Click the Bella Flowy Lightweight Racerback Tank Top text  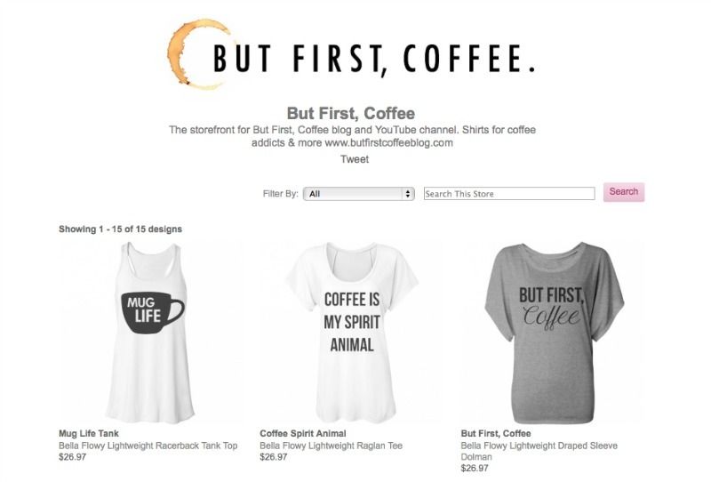pyautogui.click(x=148, y=446)
